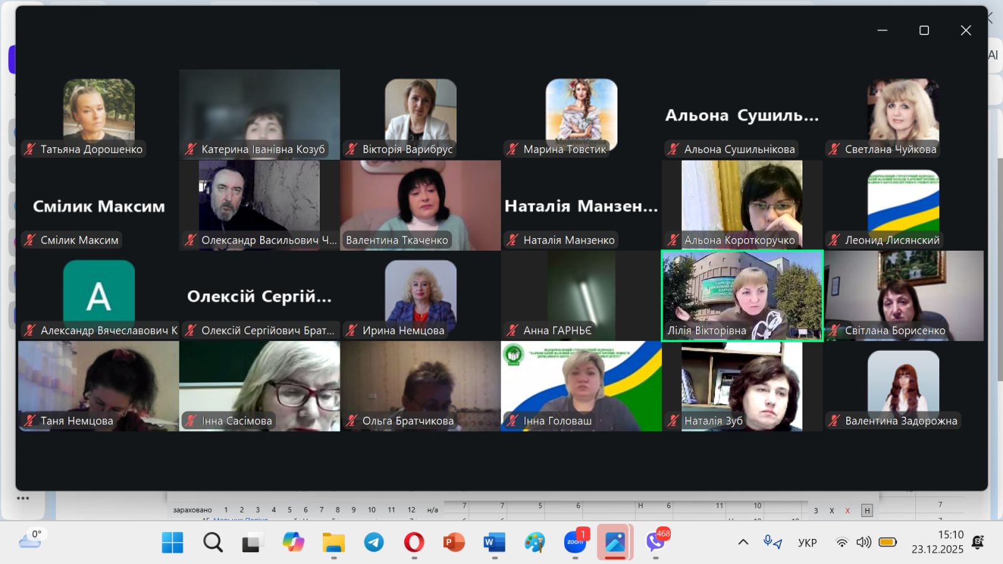Open Viber with 468 unread badge
Image resolution: width=1003 pixels, height=564 pixels.
(x=656, y=542)
